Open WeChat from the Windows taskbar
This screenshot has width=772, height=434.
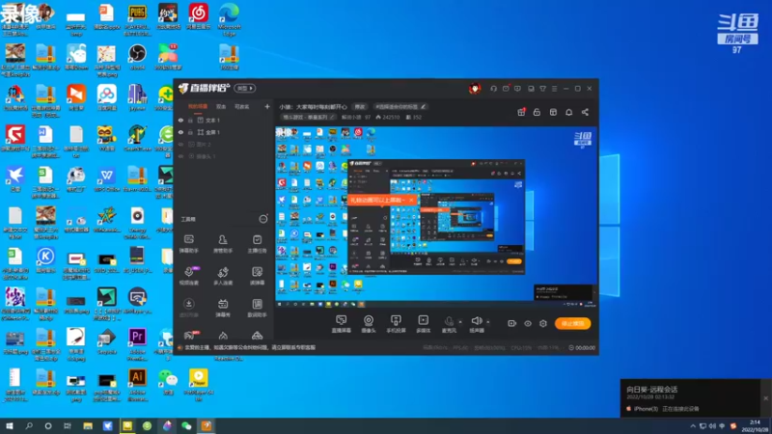tap(186, 425)
